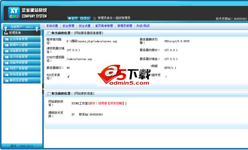Click 联系QQ:364500483 text
248x150 pixels.
click(x=91, y=115)
